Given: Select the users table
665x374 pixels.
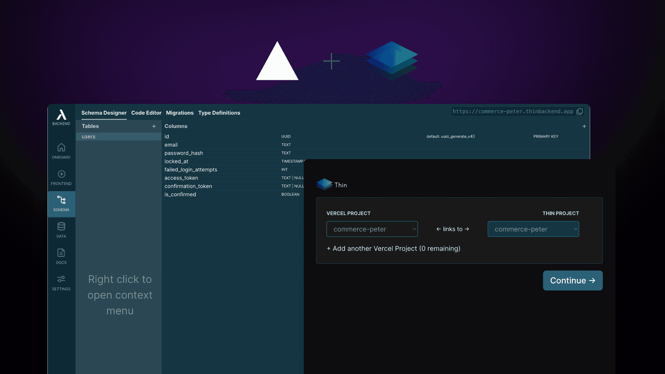Looking at the screenshot, I should coord(118,137).
